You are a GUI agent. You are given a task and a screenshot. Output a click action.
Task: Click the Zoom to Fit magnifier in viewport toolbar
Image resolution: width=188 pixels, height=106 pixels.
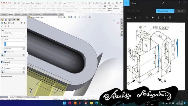coord(59,17)
